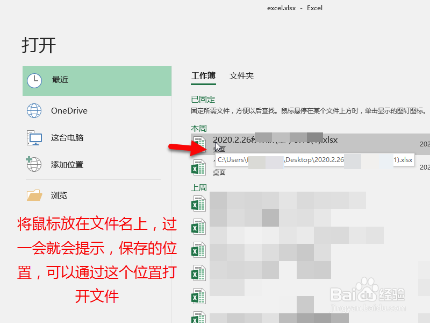Click the 打开 page title
Image resolution: width=430 pixels, height=323 pixels.
pyautogui.click(x=39, y=45)
